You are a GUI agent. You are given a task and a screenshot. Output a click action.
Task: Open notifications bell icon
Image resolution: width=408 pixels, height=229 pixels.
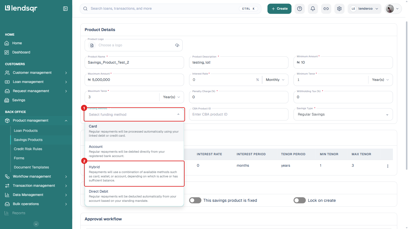point(313,9)
